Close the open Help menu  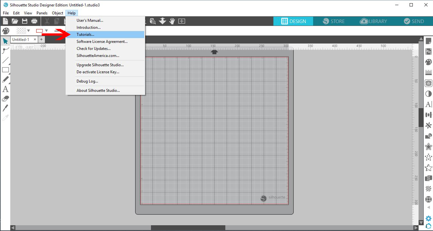tap(72, 13)
